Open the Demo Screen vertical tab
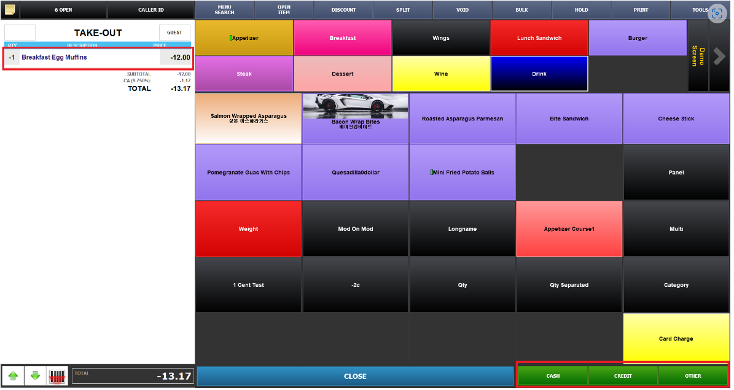 click(x=698, y=56)
